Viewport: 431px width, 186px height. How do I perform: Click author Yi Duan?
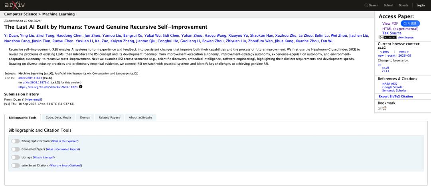(11, 36)
